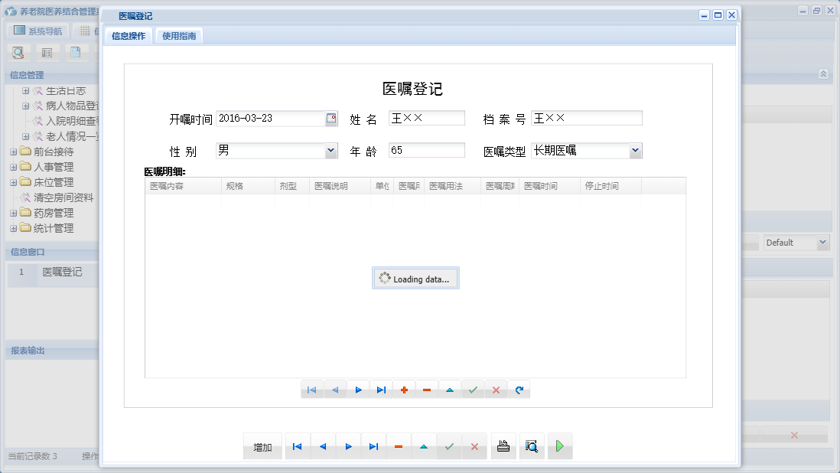Click the 档案号 input field
The width and height of the screenshot is (840, 473).
[x=587, y=119]
